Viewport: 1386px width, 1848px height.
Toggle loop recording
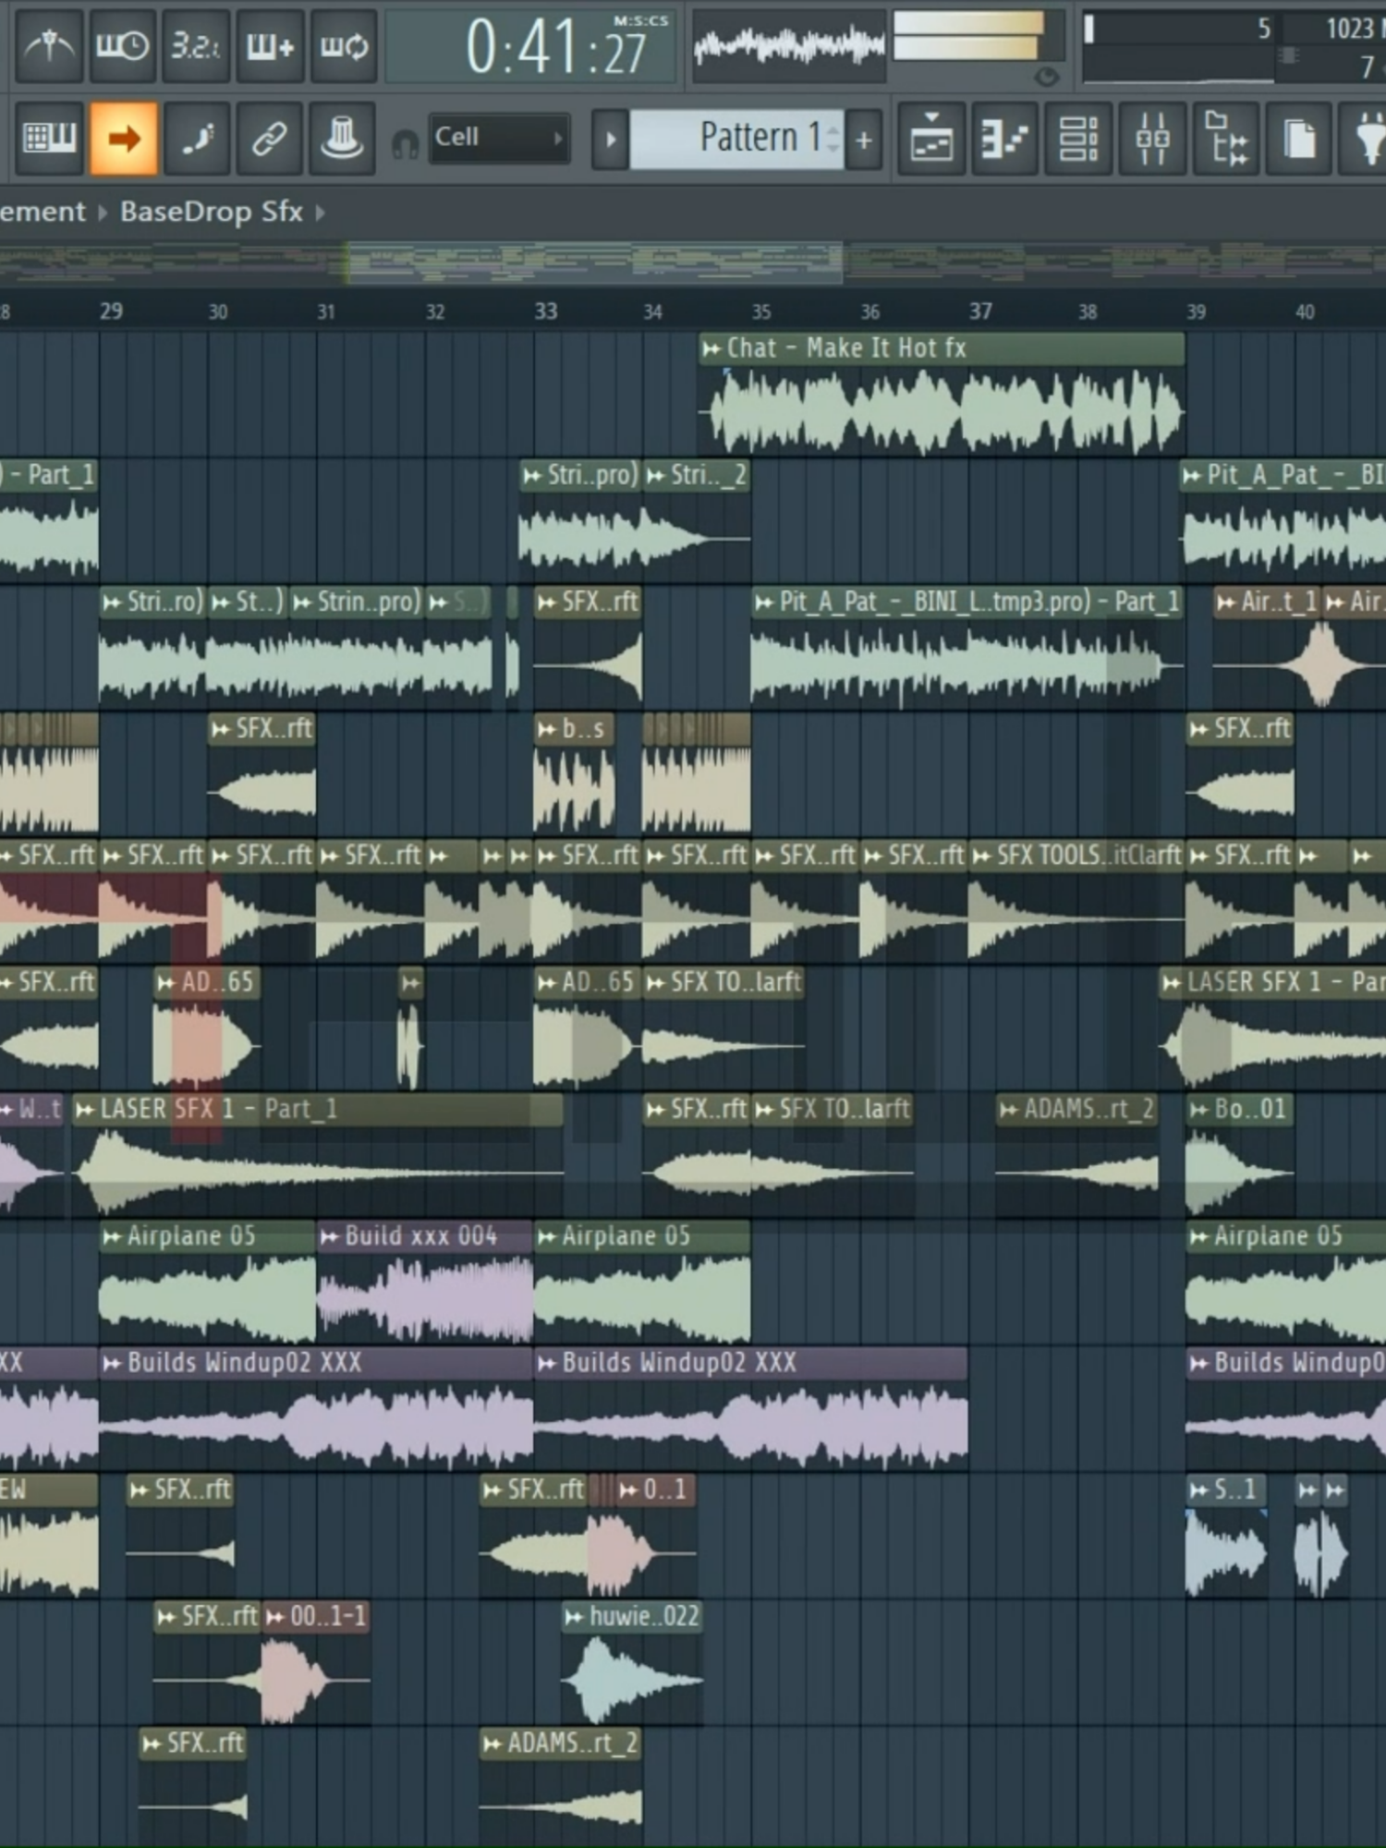tap(344, 44)
